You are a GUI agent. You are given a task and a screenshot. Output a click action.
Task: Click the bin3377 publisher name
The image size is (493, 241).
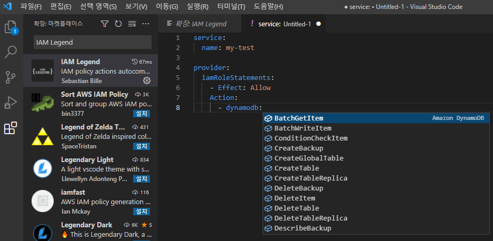(x=73, y=114)
